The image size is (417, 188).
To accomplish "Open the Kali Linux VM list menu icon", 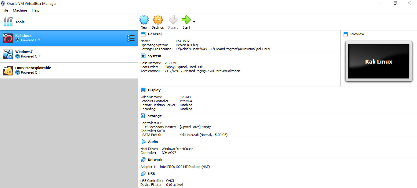I will click(131, 38).
